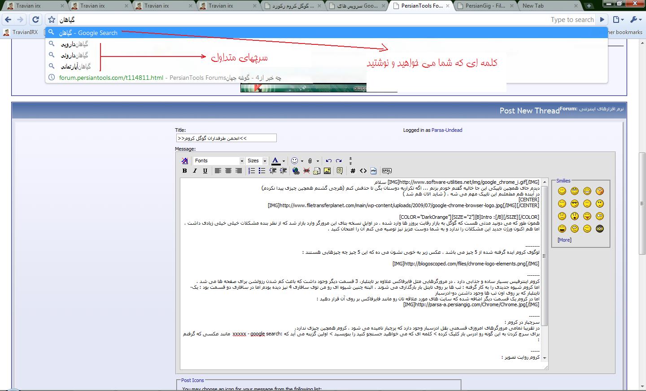The height and width of the screenshot is (391, 646).
Task: Wrap selection in PHP tags
Action: point(373,171)
